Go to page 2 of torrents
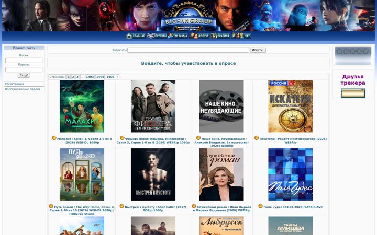Viewport: 377px width, 235px height. [x=73, y=77]
